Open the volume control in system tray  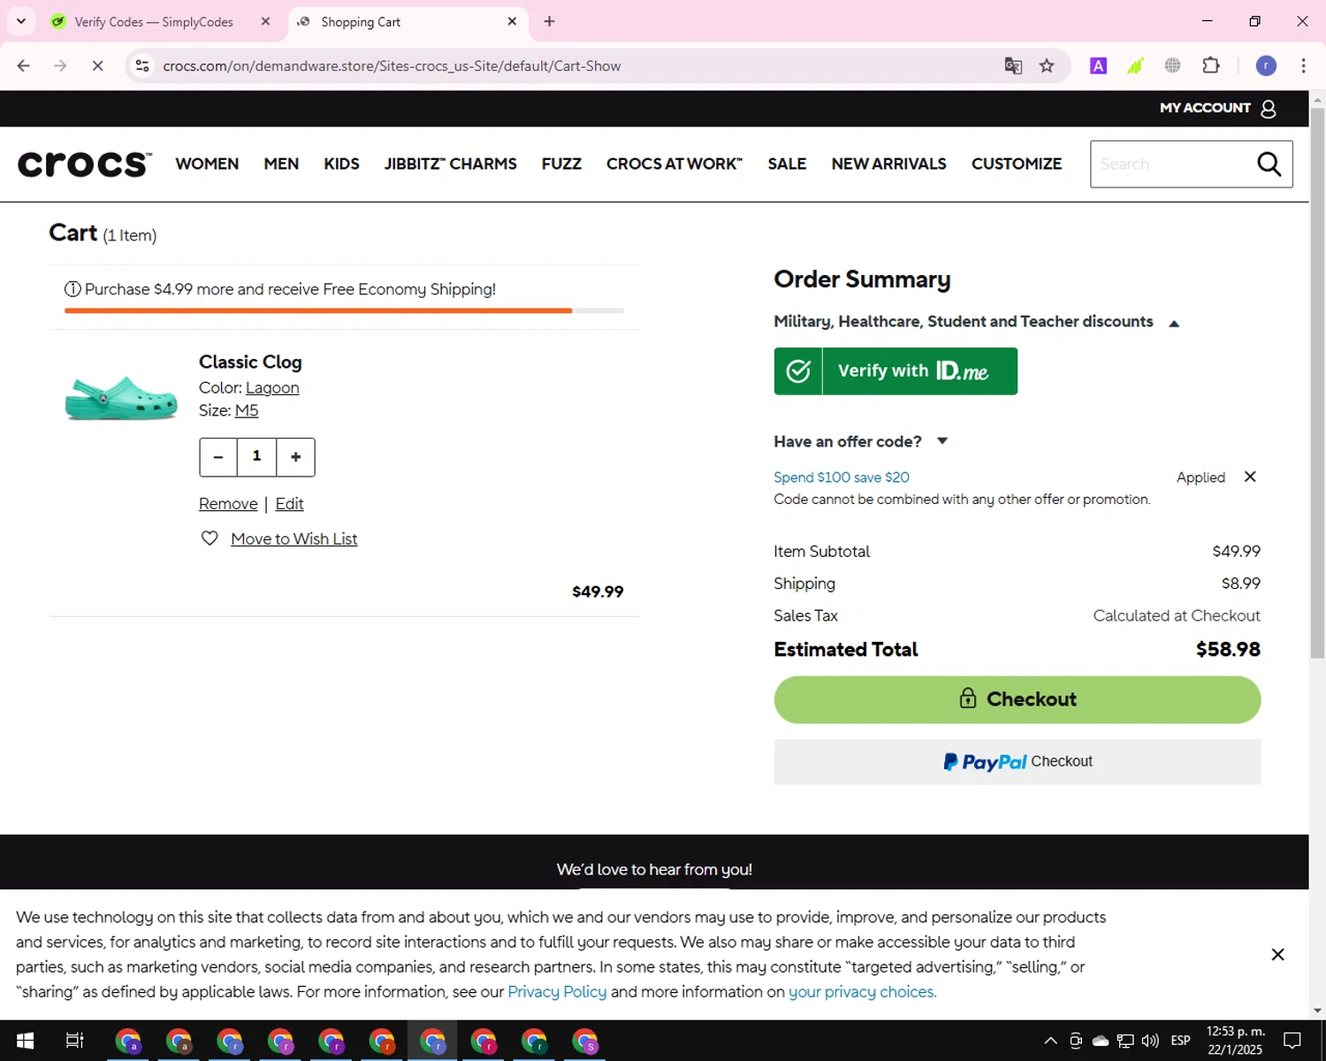coord(1150,1041)
